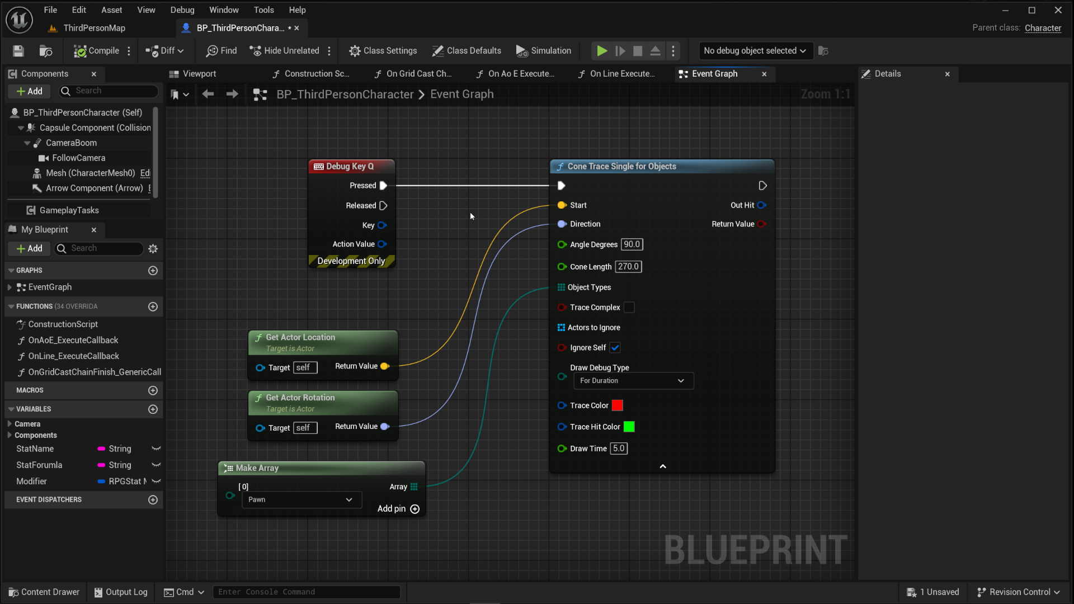
Task: Add a new graph with plus icon
Action: tap(153, 271)
